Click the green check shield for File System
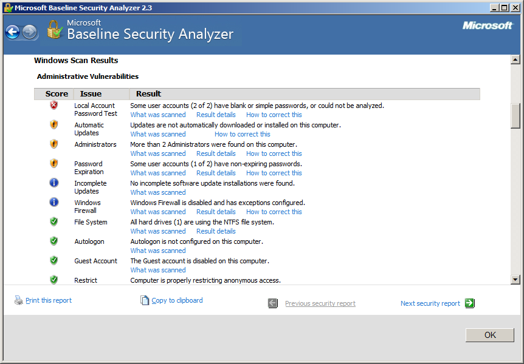This screenshot has width=524, height=364. point(54,221)
